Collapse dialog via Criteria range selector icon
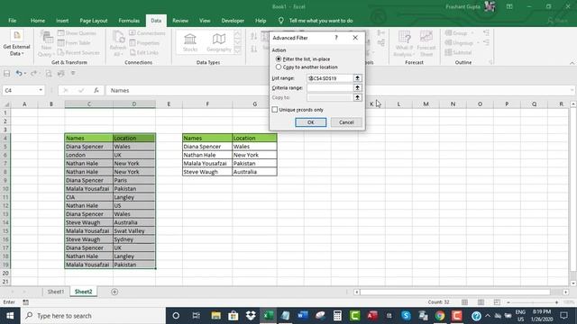The image size is (577, 324). pyautogui.click(x=357, y=88)
